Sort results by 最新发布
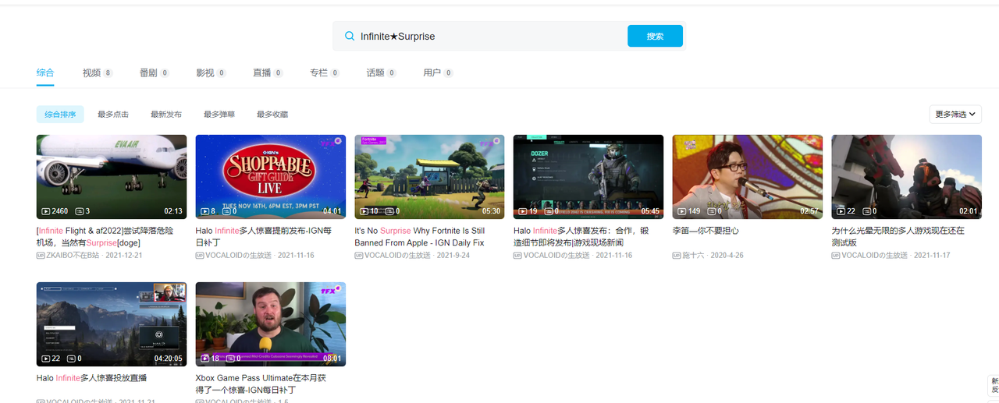Screen dimensions: 999x403 pos(166,115)
